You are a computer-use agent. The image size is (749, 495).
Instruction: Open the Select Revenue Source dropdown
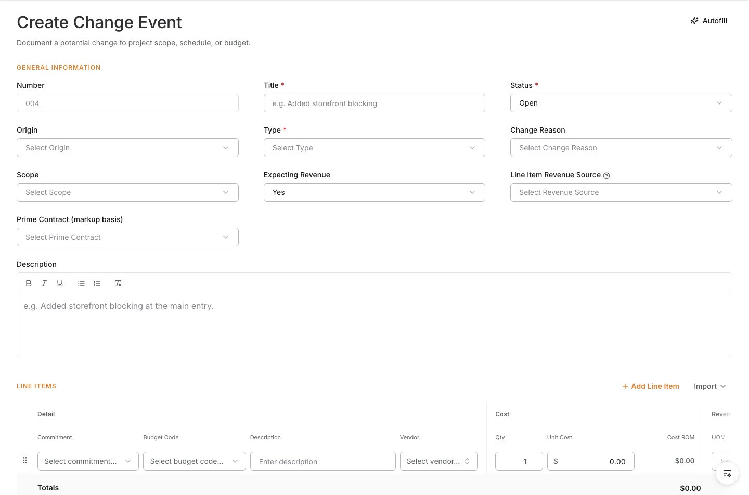click(x=621, y=192)
